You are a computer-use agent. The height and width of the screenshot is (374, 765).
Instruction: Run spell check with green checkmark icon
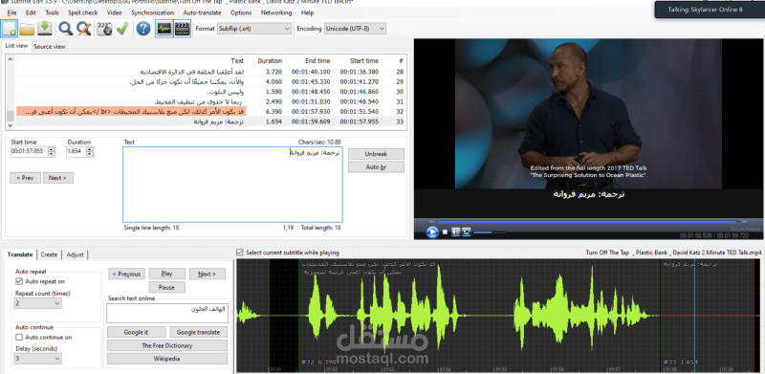click(x=122, y=29)
